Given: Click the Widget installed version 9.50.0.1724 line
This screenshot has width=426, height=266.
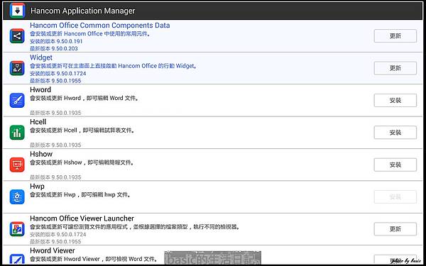Looking at the screenshot, I should (x=58, y=74).
